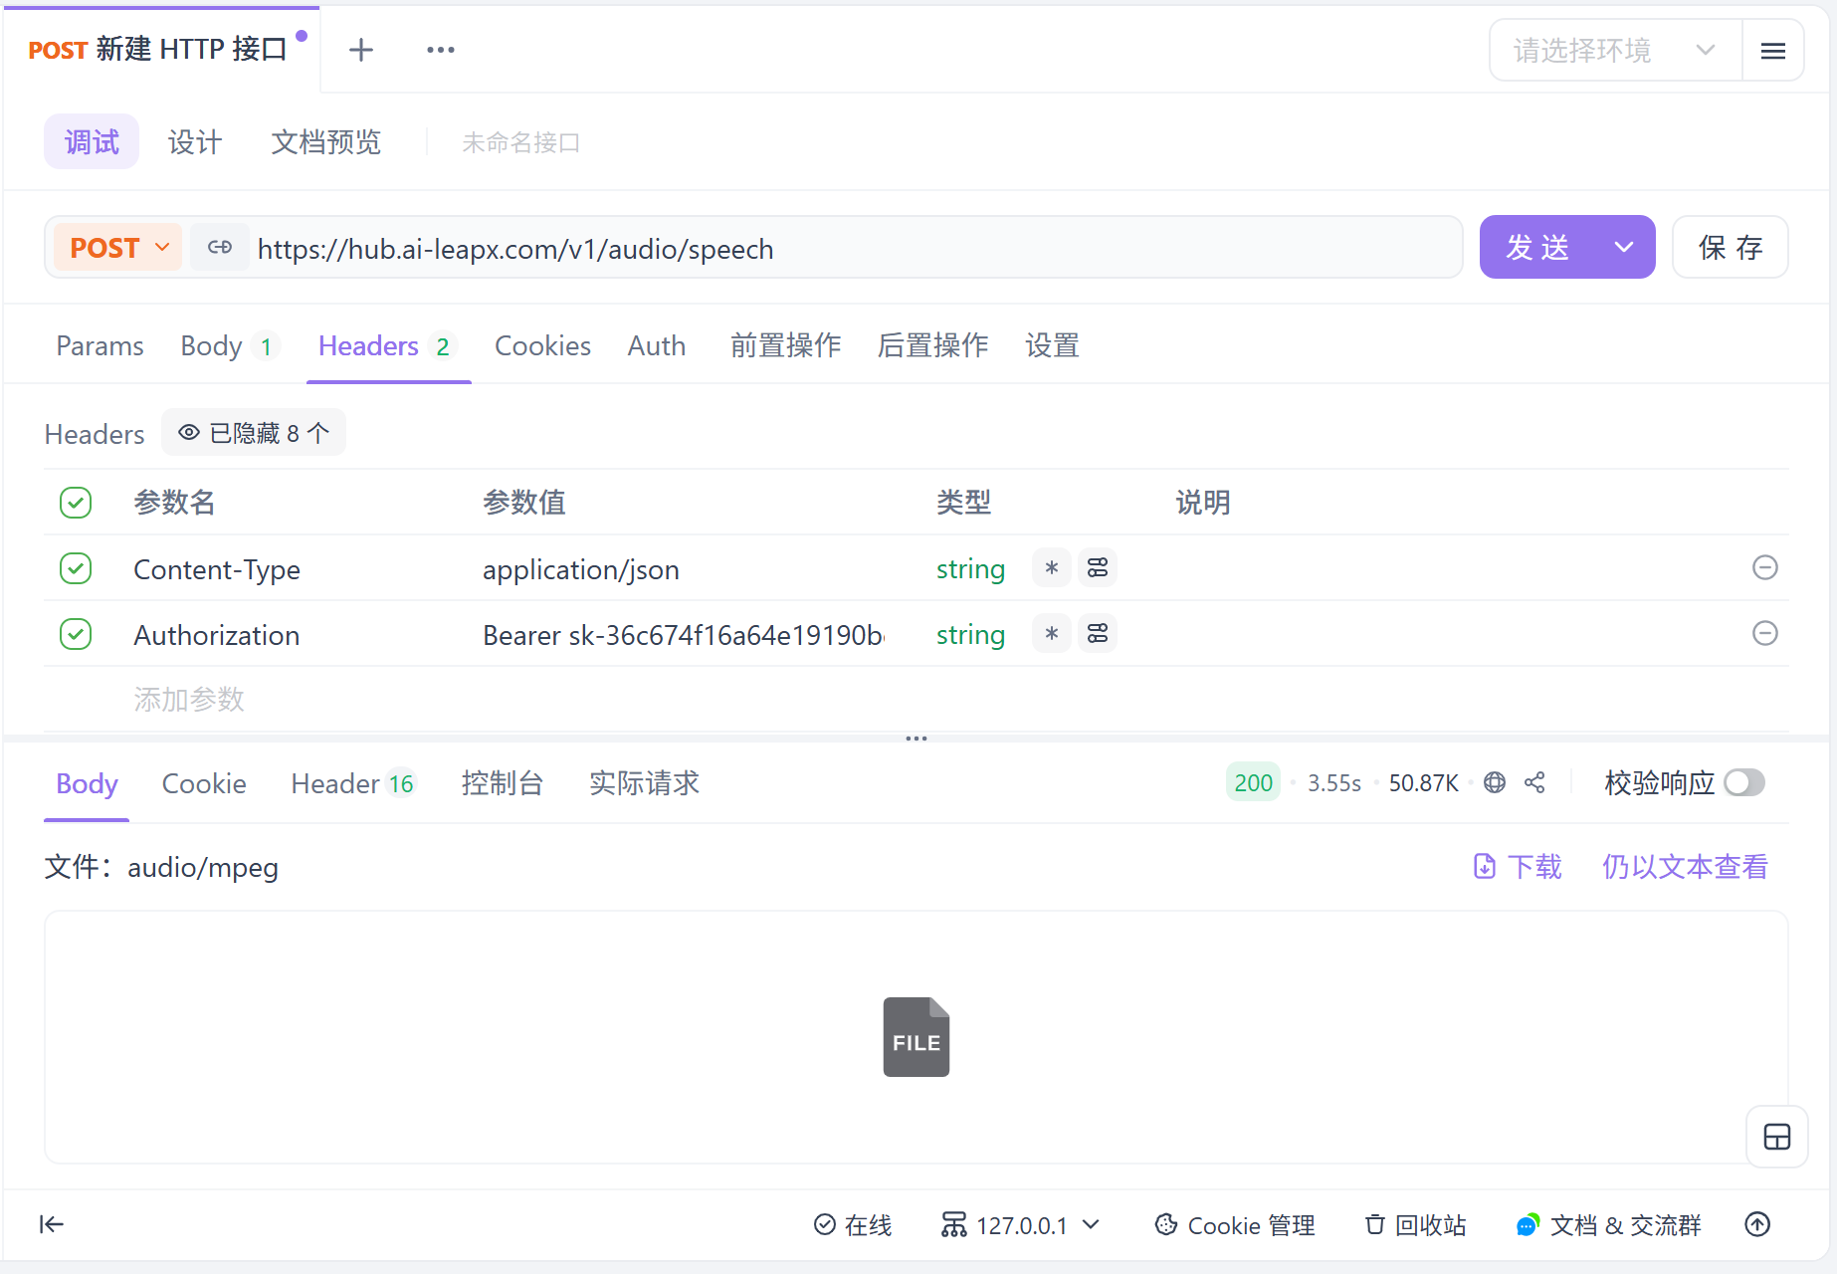Click the 添加参数 new parameter field
The image size is (1837, 1274).
[189, 700]
